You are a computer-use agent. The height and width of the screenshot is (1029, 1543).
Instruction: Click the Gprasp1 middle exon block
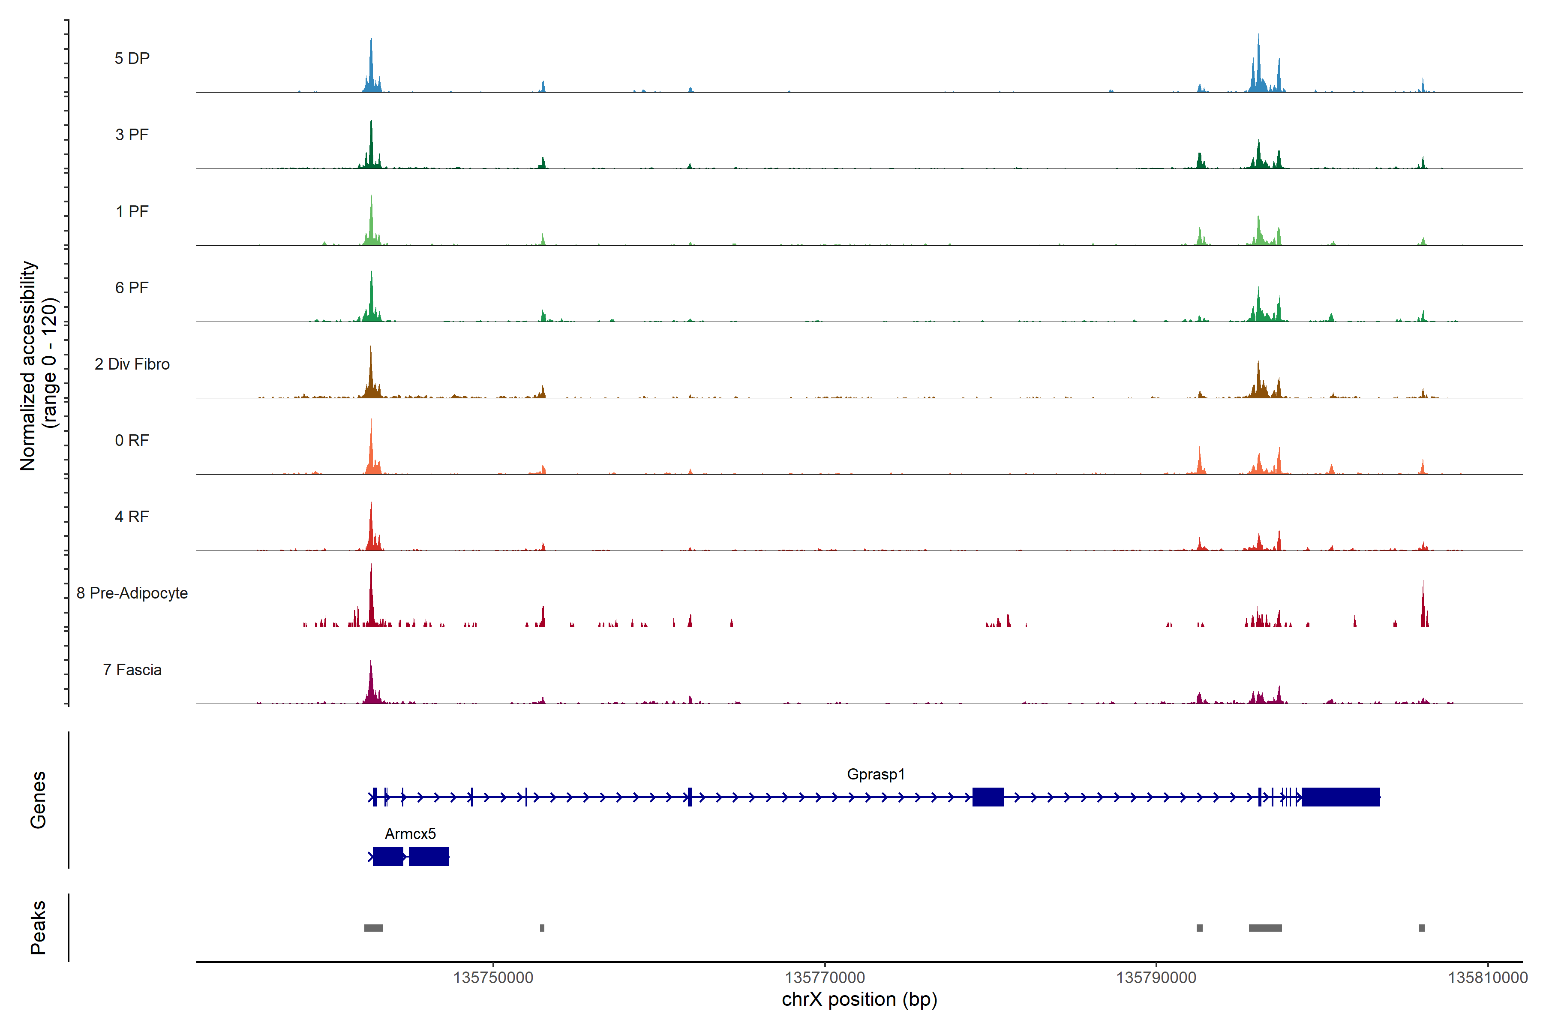[x=988, y=797]
